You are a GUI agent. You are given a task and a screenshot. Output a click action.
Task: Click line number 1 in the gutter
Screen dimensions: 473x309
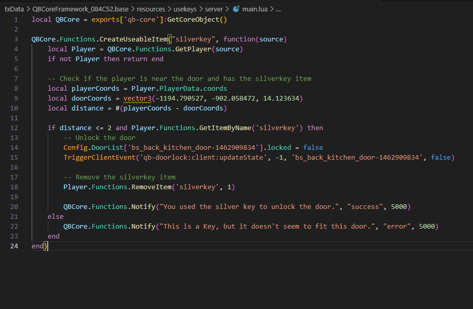point(16,19)
